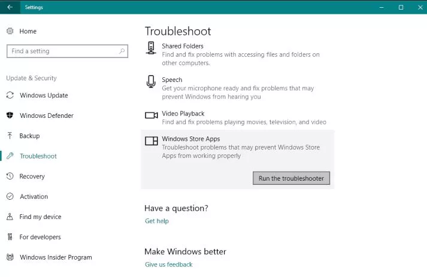427x277 pixels.
Task: Open For developers settings
Action: pos(40,237)
